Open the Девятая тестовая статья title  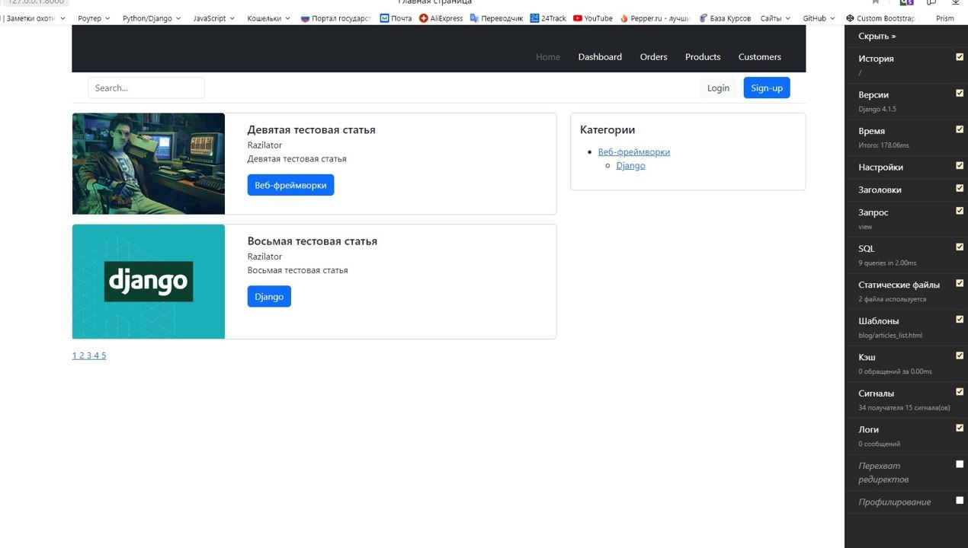[x=311, y=129]
